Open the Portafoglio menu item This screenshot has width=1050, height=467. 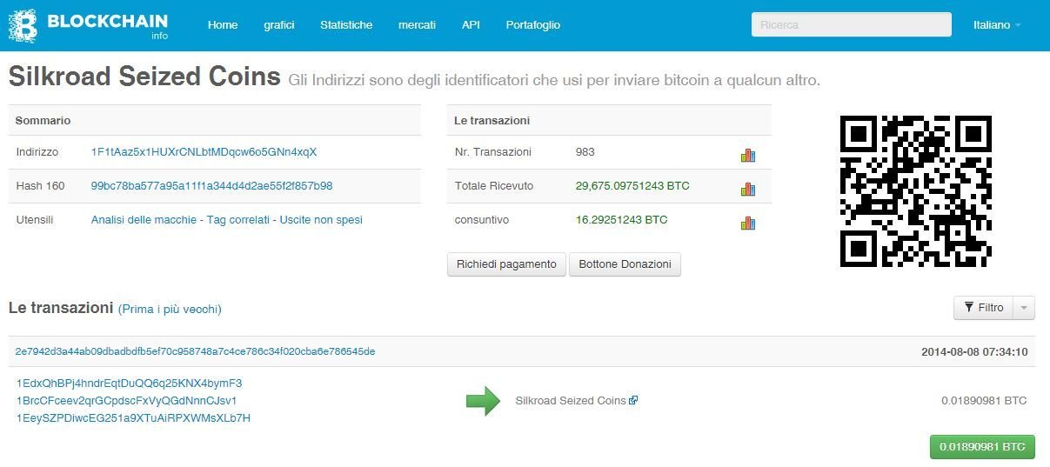[533, 25]
